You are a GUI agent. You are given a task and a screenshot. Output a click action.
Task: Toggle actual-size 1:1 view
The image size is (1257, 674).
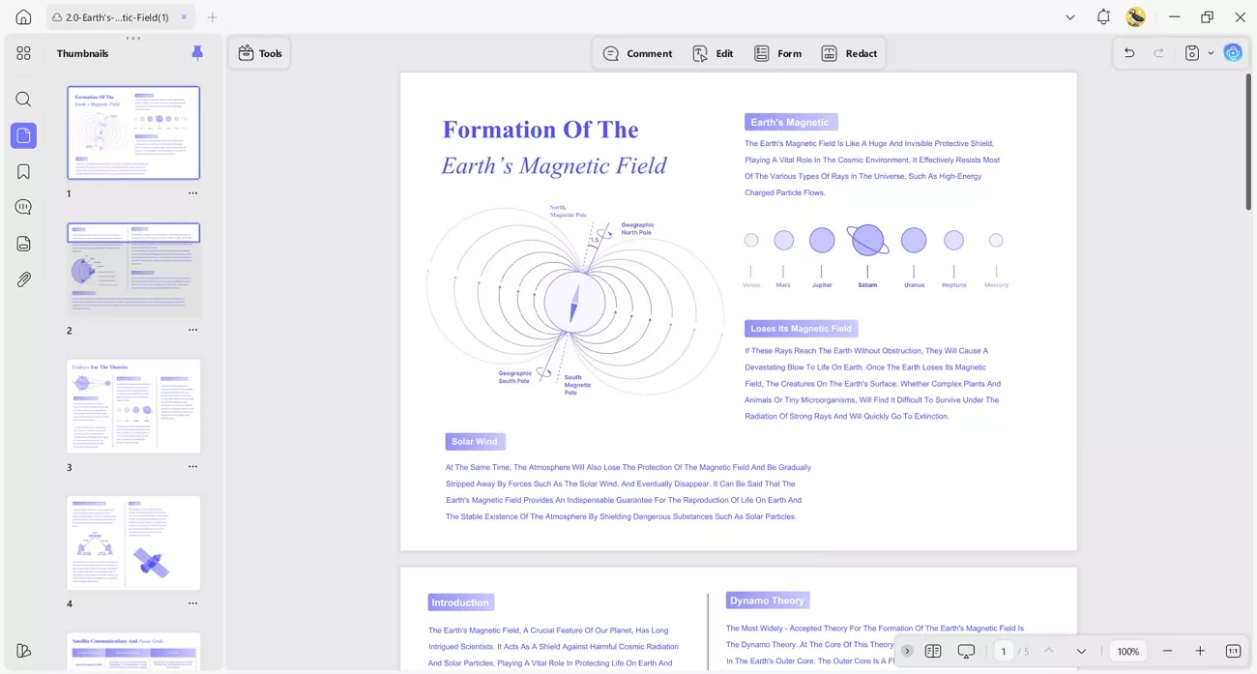coord(1233,651)
